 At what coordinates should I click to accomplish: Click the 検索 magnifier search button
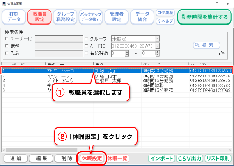pyautogui.click(x=207, y=45)
